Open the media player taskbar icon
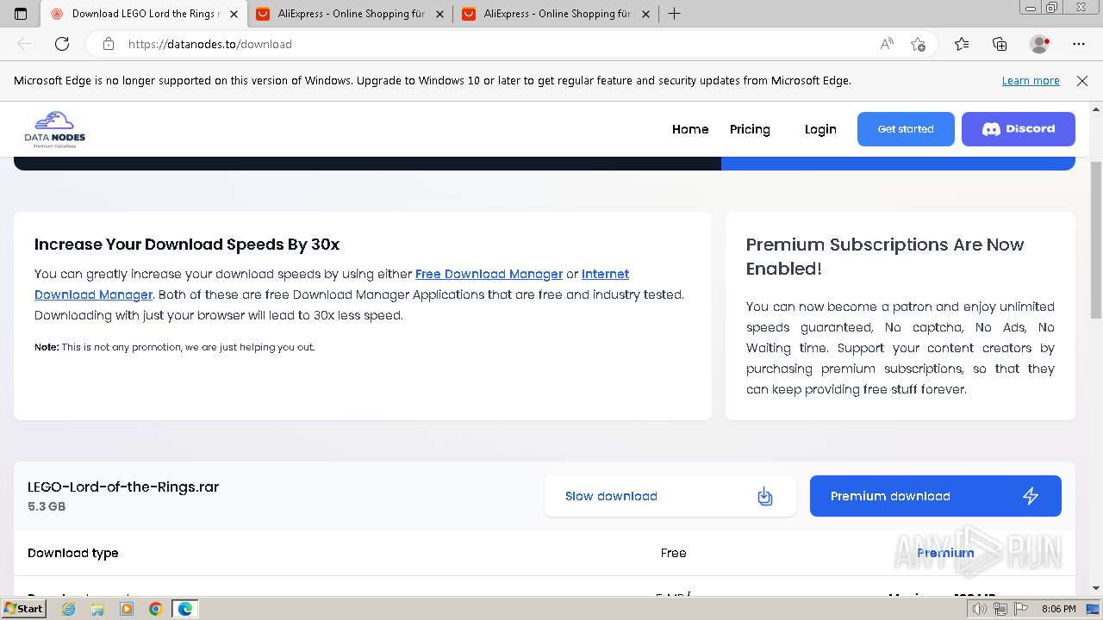The width and height of the screenshot is (1103, 620). pos(127,609)
